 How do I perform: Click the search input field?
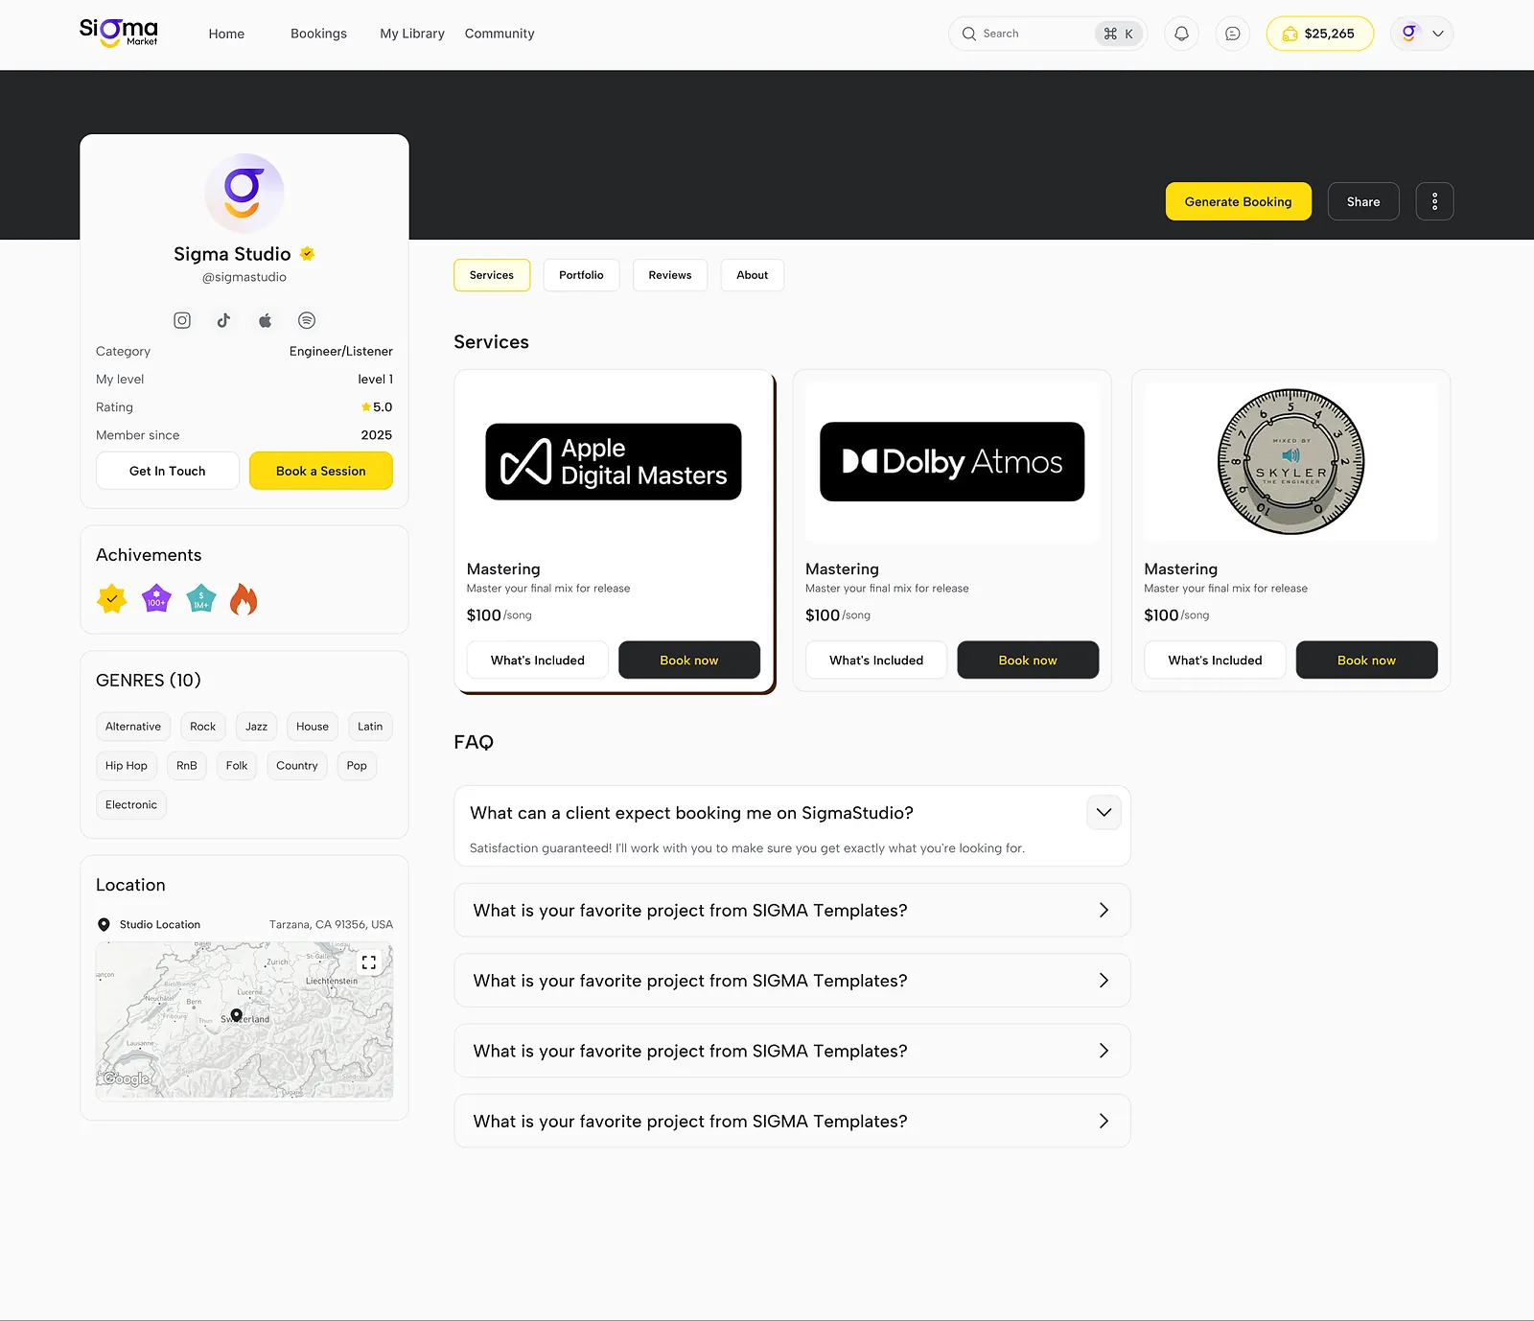[1048, 34]
